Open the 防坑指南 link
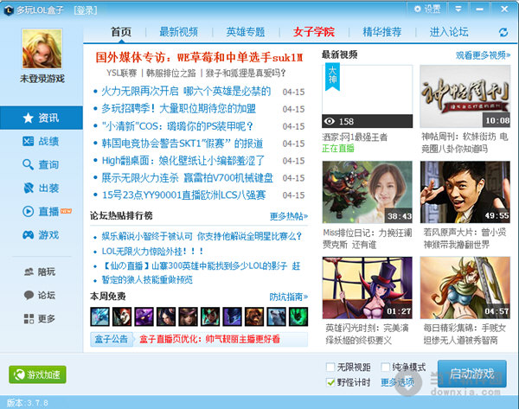This screenshot has height=409, width=519. point(289,297)
